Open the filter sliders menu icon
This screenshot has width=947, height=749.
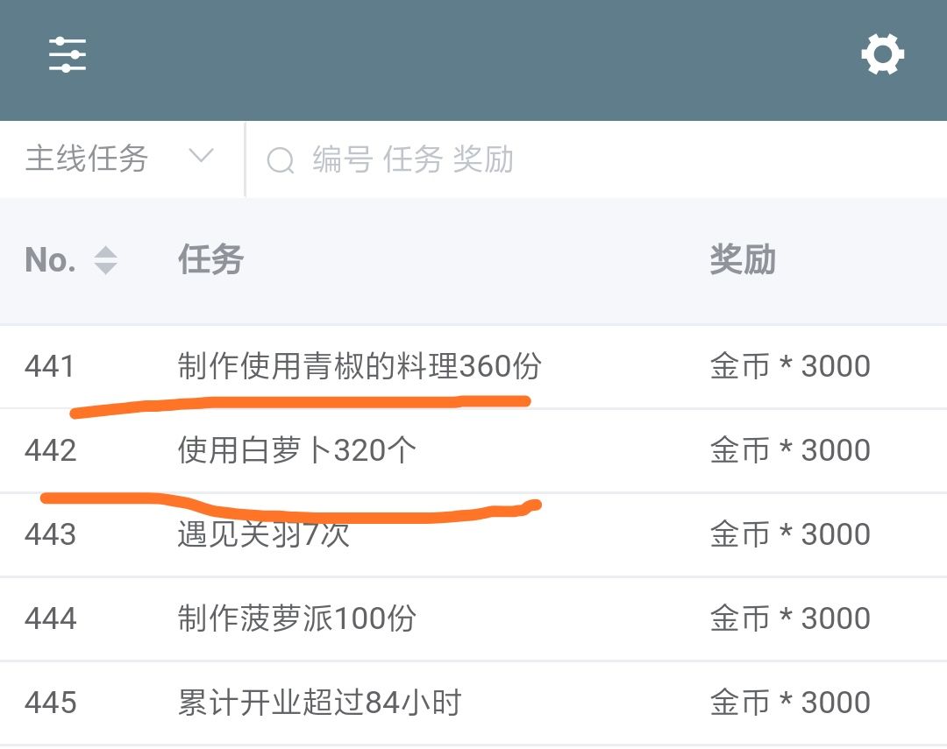(68, 55)
